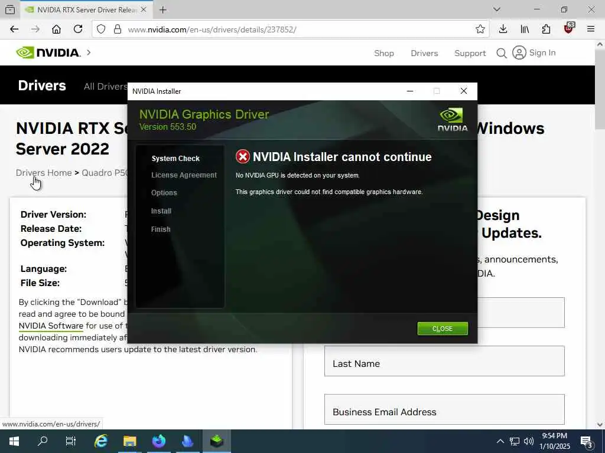Click the volume speaker tray icon
The image size is (605, 453).
click(529, 441)
